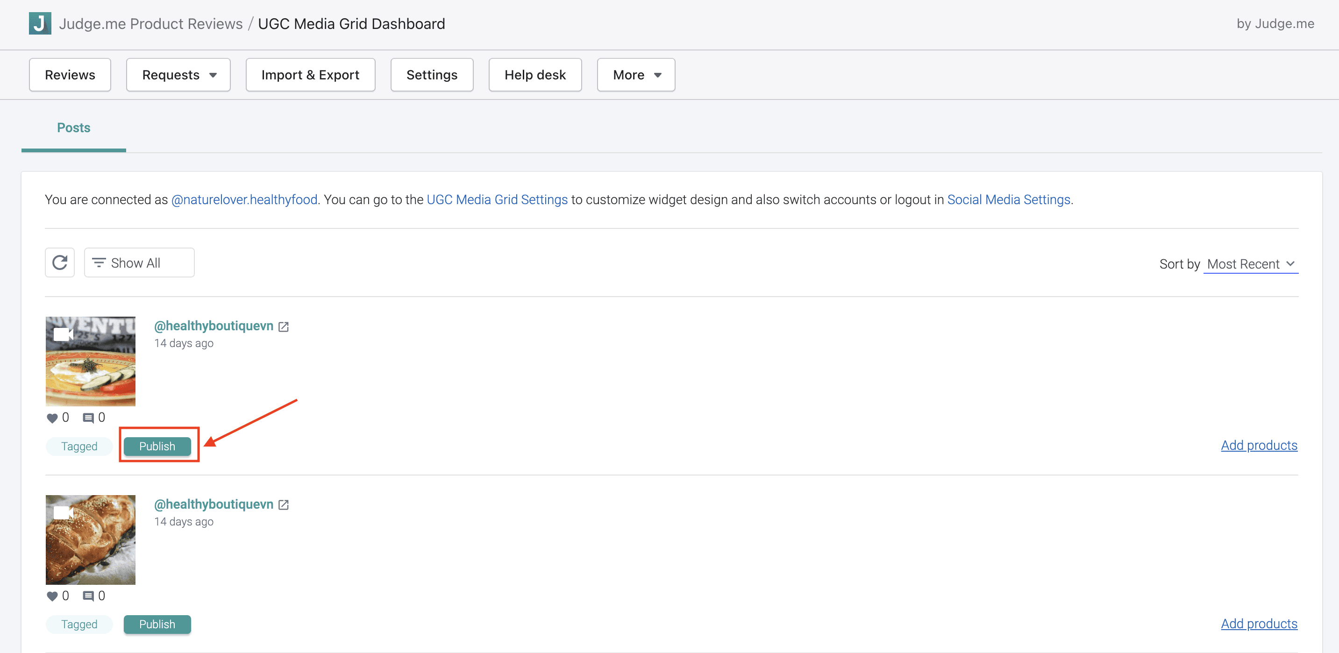Open the Requests dropdown menu
Image resolution: width=1339 pixels, height=653 pixels.
178,75
